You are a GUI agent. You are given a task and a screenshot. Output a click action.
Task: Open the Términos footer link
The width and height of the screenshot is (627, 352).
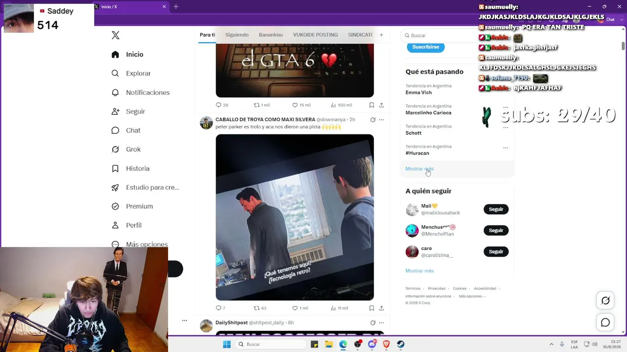coord(413,288)
